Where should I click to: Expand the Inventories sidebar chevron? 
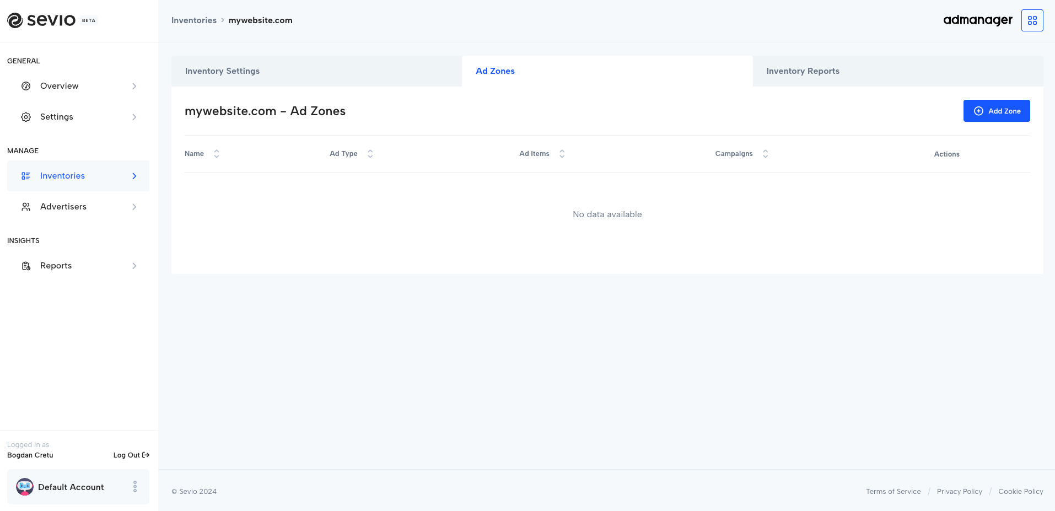coord(134,175)
